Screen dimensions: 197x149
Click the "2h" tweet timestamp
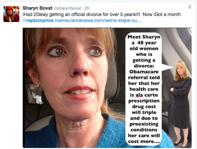tap(87, 8)
